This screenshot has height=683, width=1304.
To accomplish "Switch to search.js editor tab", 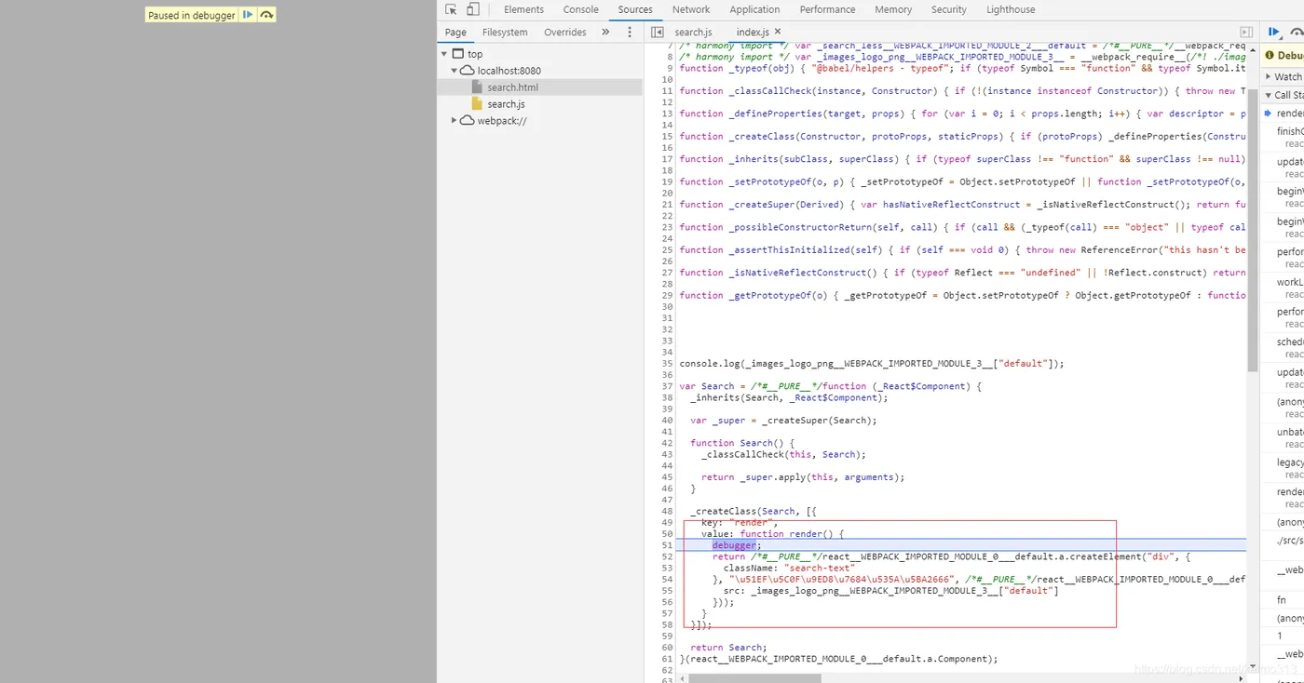I will click(x=693, y=32).
